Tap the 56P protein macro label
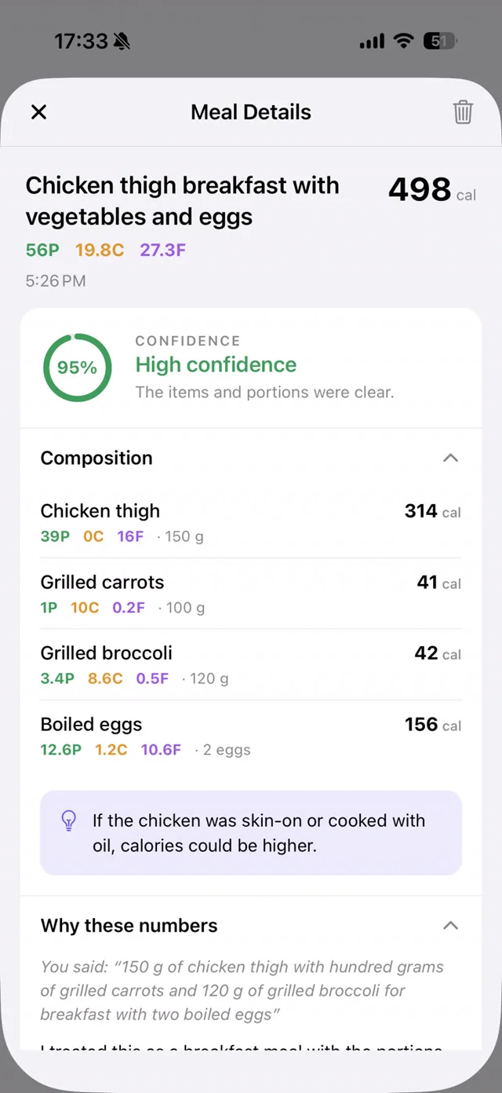Screen dimensions: 502x1093 [42, 250]
